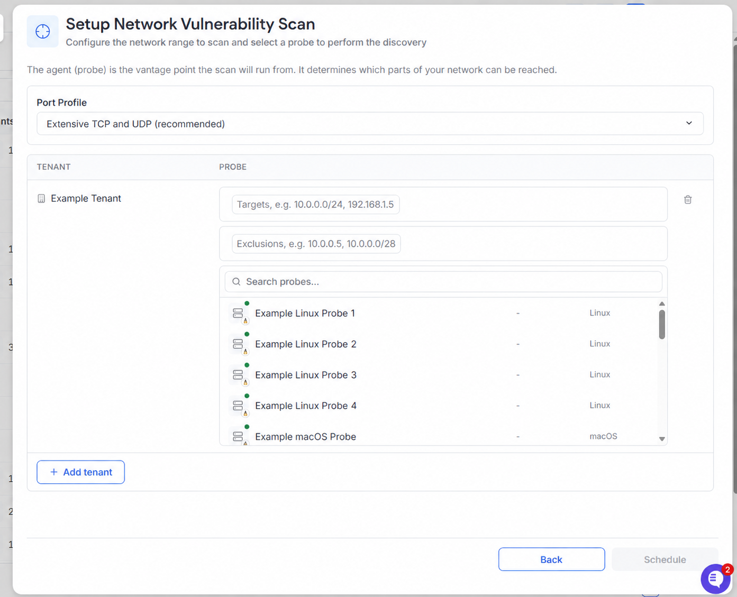Click the server icon for Example Linux Probe 1
The width and height of the screenshot is (737, 597).
(238, 313)
